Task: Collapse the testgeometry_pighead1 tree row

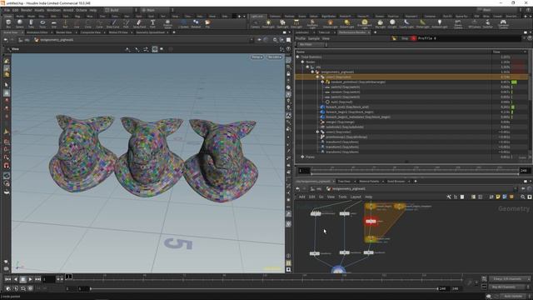Action: [312, 72]
